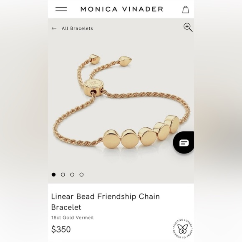The height and width of the screenshot is (242, 242).
Task: Click the $350 price text
Action: pos(61,229)
